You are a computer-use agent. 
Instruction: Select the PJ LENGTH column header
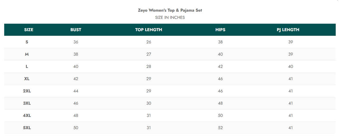[x=288, y=30]
